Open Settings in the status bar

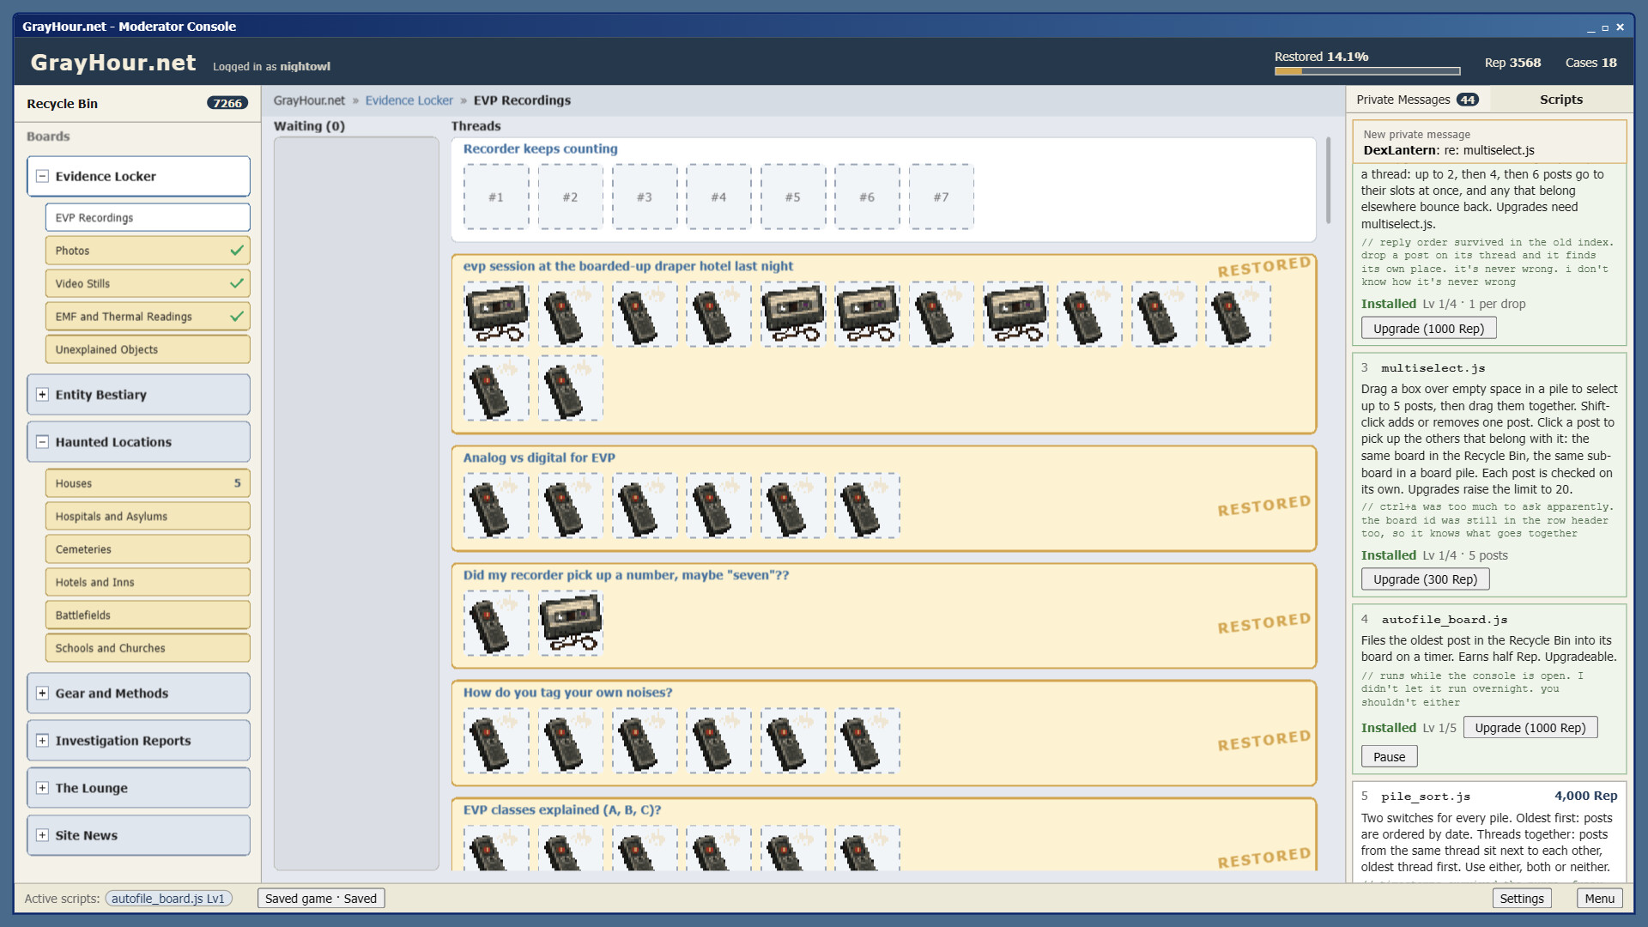[1521, 899]
